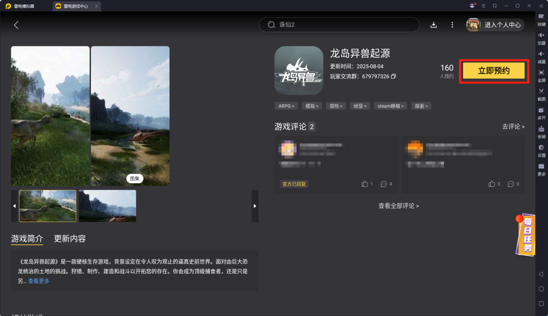Click the game logo icon
The height and width of the screenshot is (316, 548).
tap(299, 71)
